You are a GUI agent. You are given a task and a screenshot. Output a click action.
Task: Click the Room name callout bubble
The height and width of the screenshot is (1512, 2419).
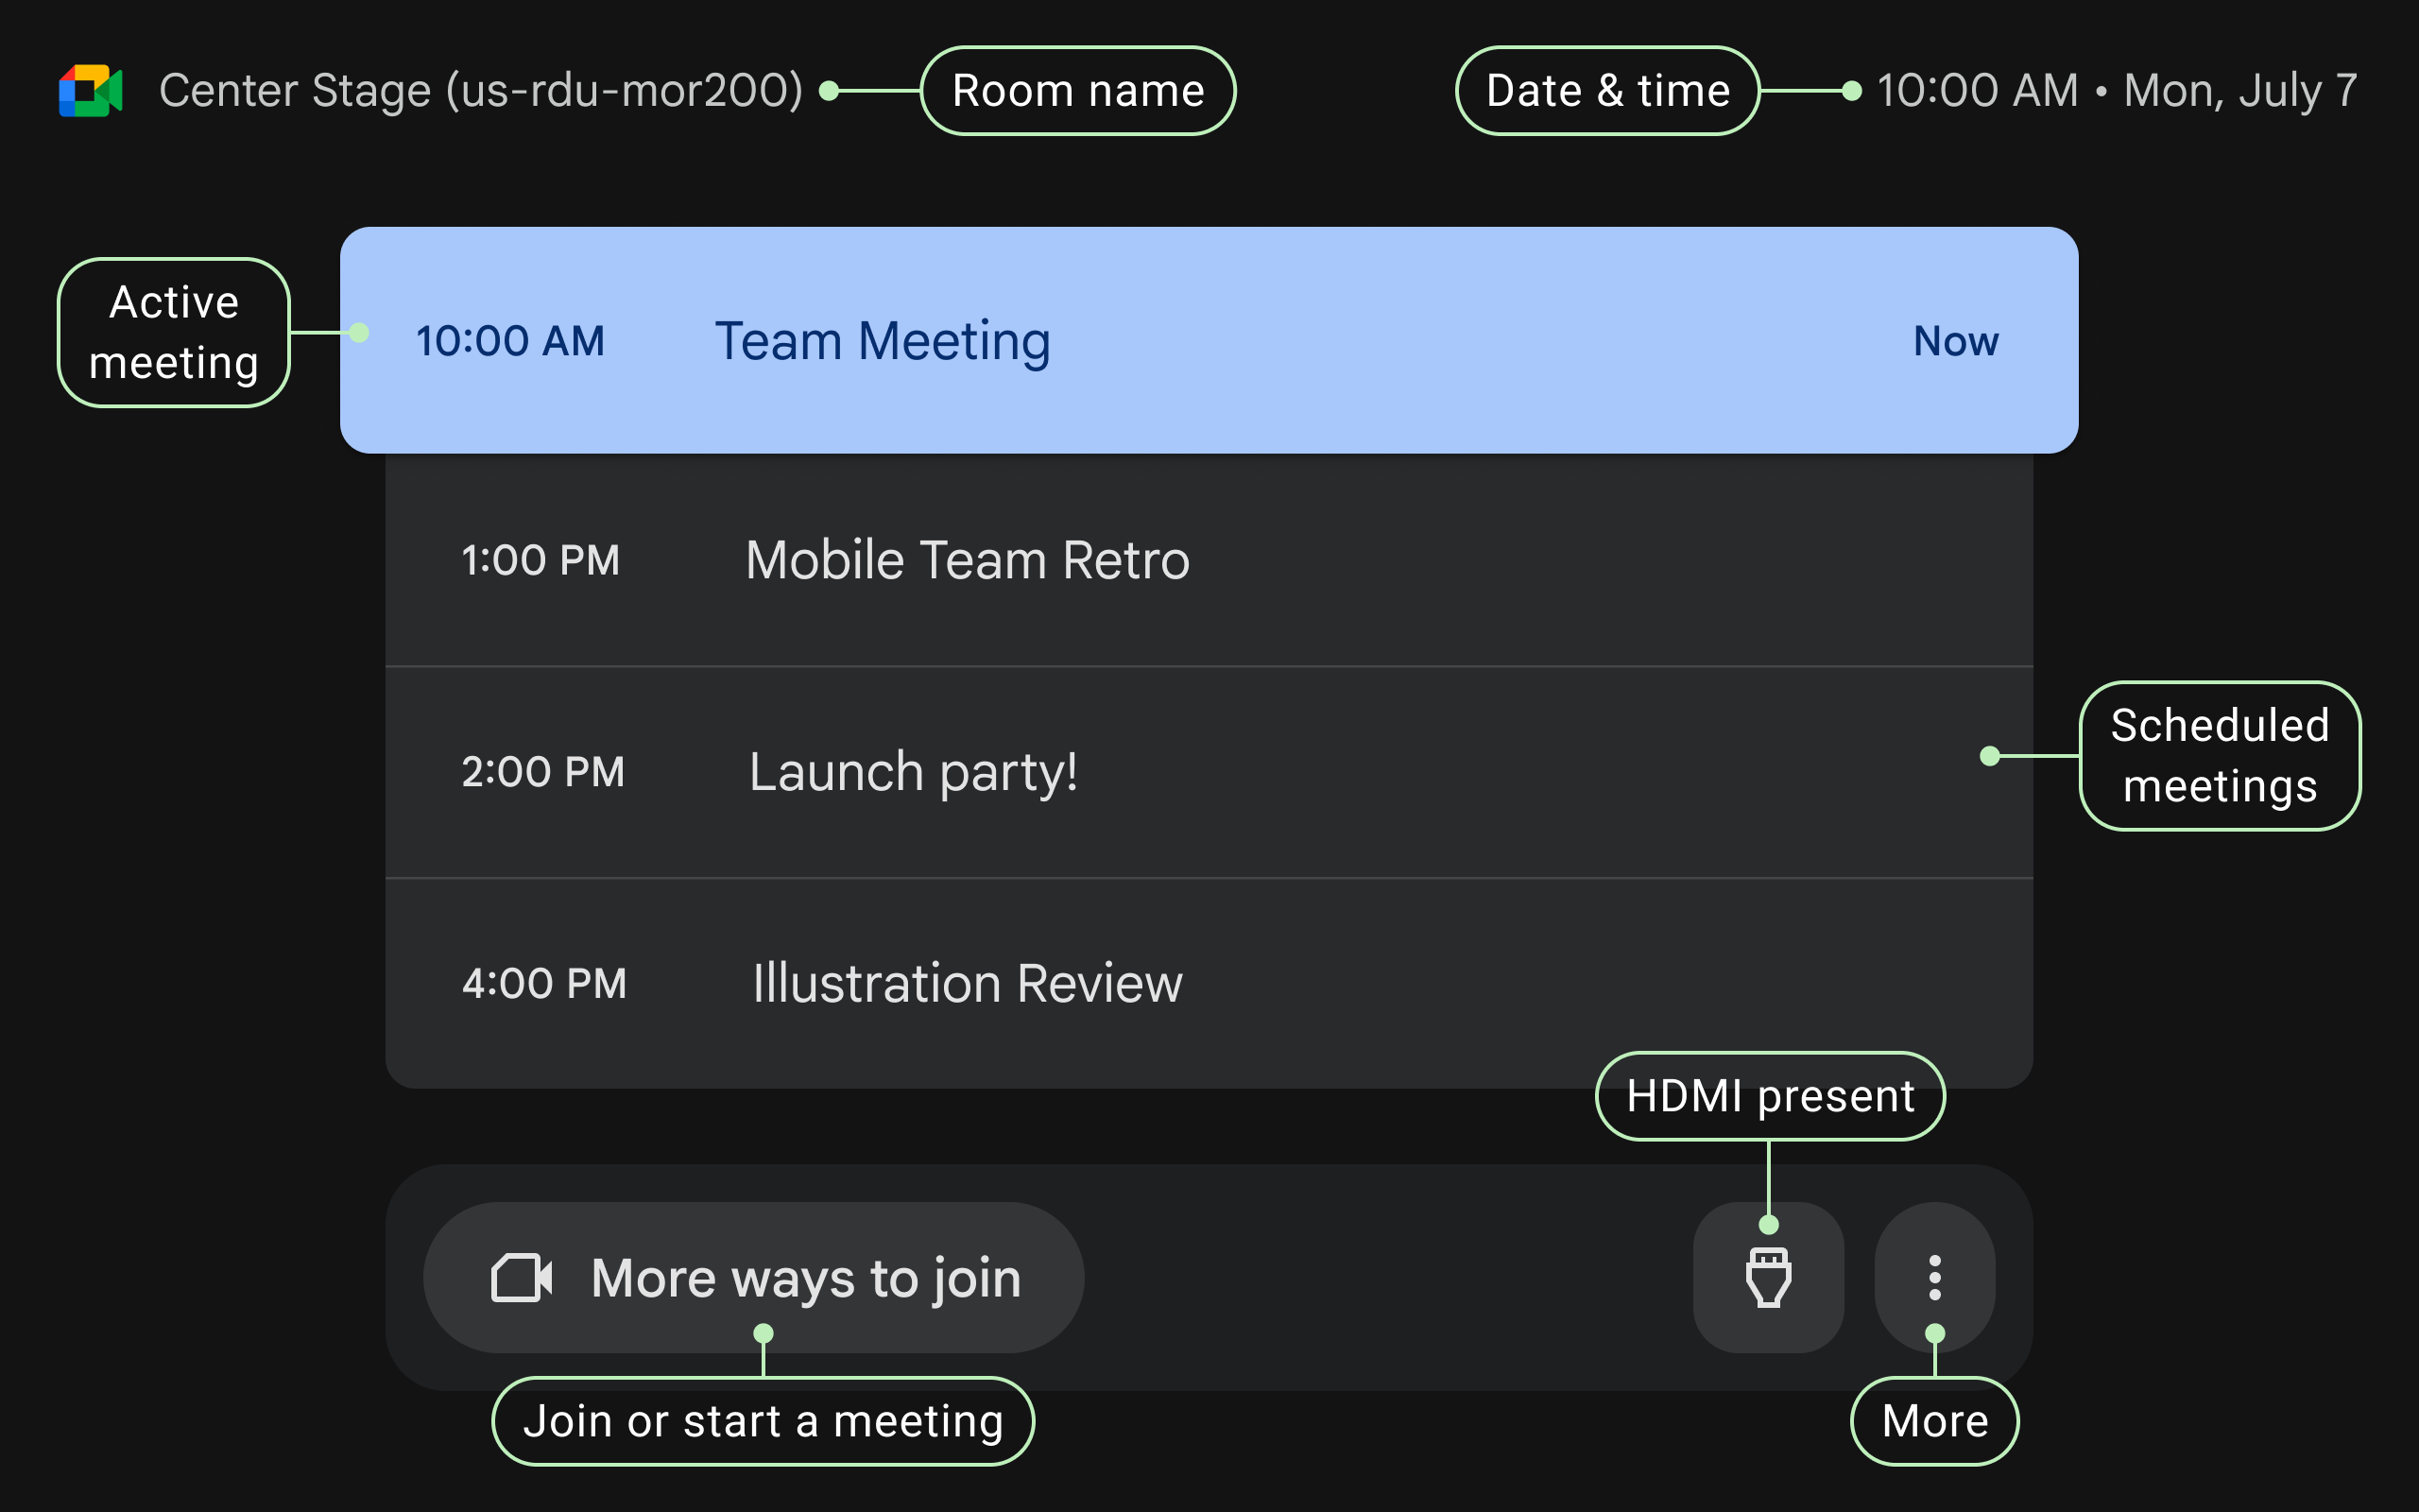coord(1077,91)
